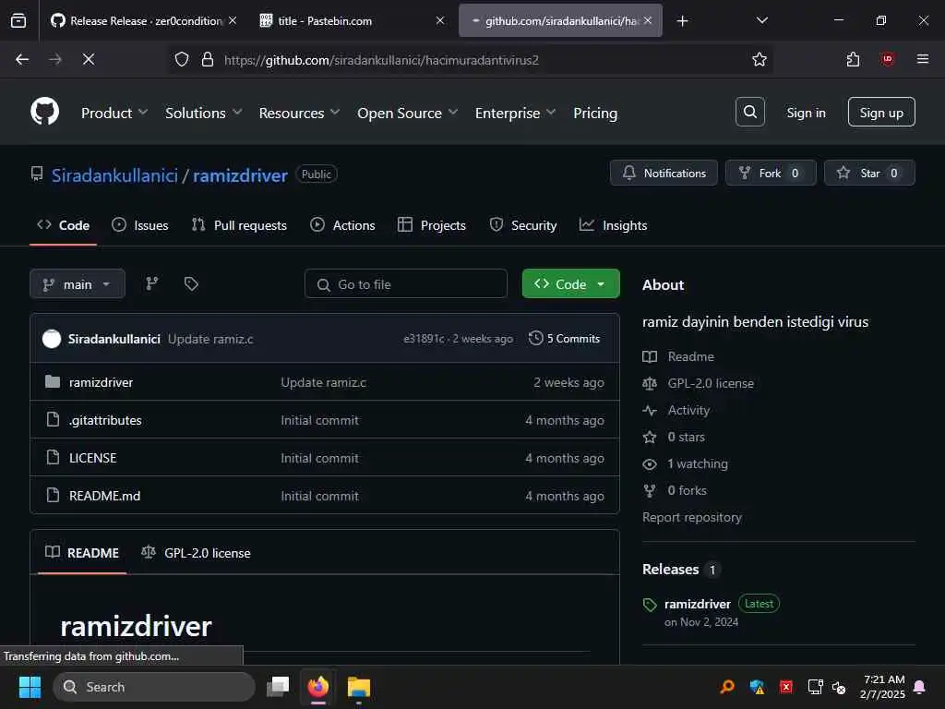
Task: Click the Notifications button
Action: click(x=664, y=173)
